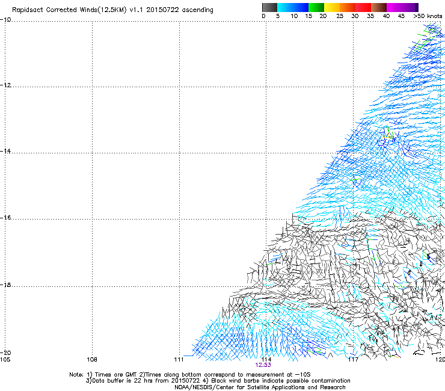
Task: Click the '111' longitude axis label
Action: pyautogui.click(x=179, y=360)
